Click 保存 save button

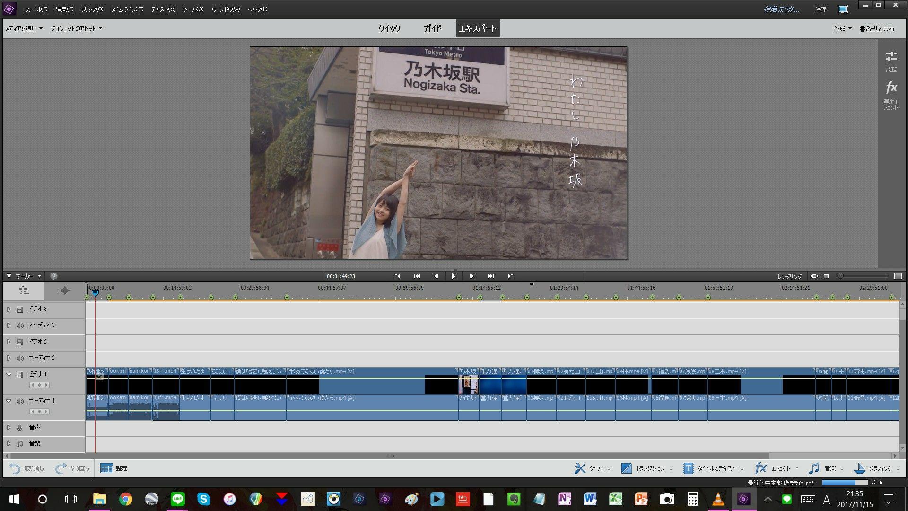click(821, 9)
